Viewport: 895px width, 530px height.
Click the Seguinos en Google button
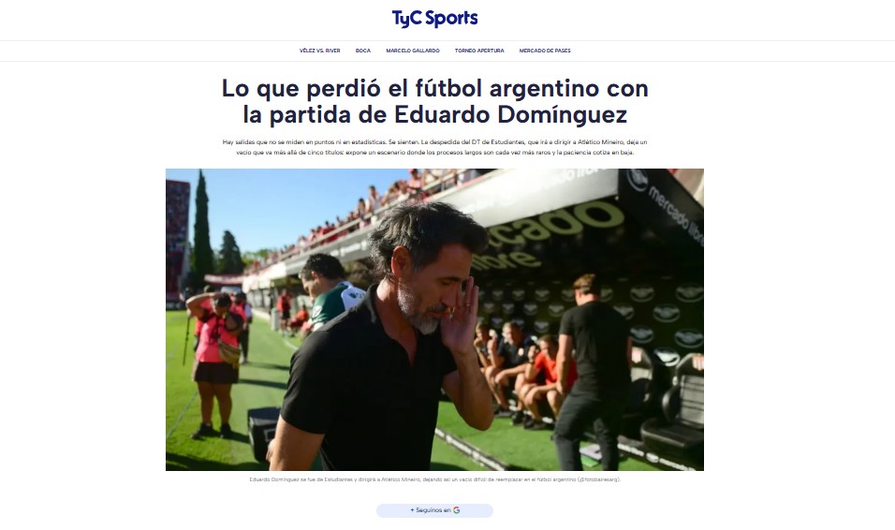[434, 510]
